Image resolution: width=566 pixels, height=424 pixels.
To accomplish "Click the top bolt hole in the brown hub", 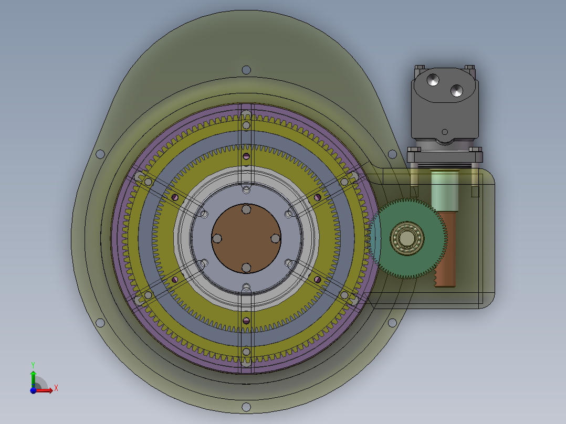I will pyautogui.click(x=246, y=209).
